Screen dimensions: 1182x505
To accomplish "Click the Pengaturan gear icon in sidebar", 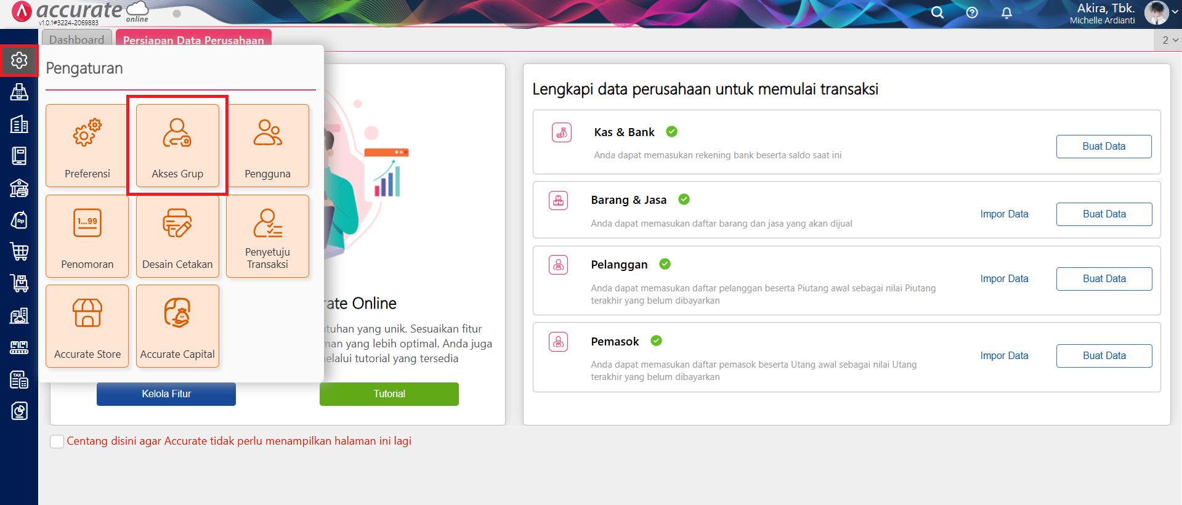I will (19, 60).
